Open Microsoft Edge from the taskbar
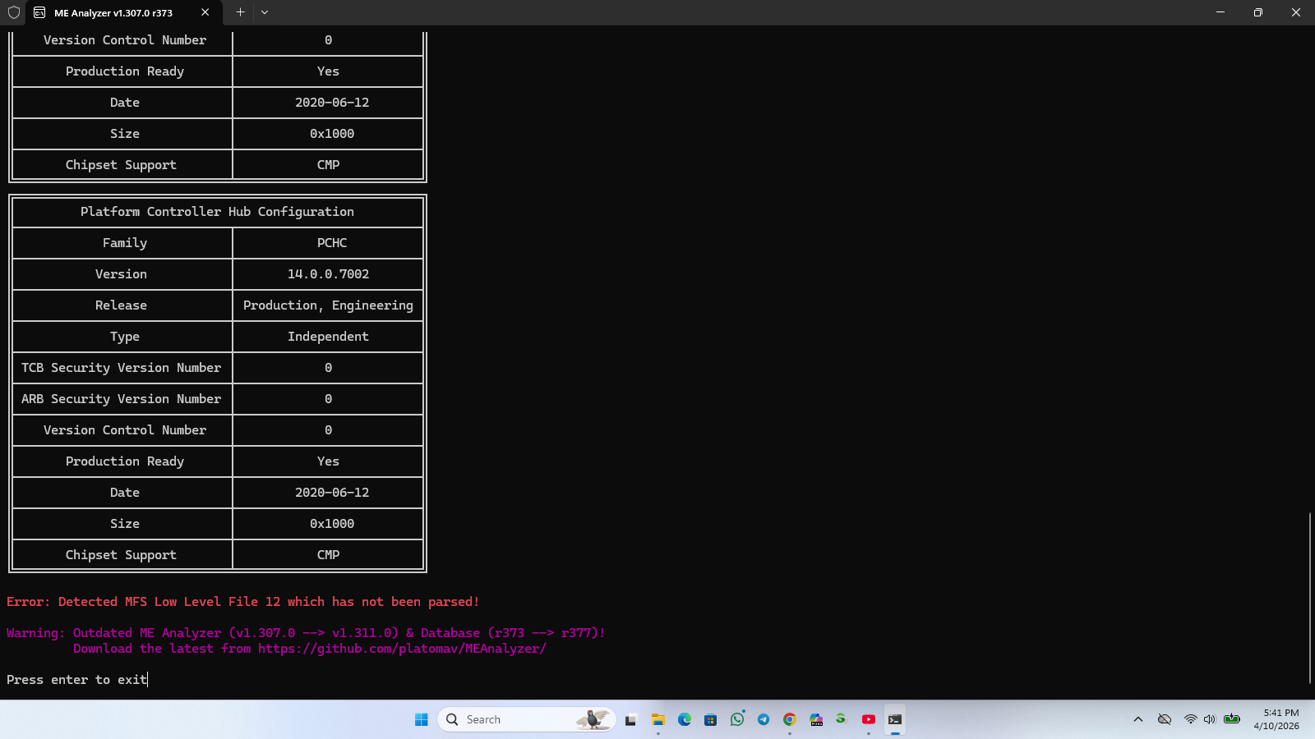1315x739 pixels. 684,718
